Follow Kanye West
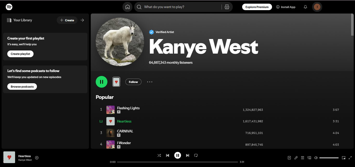Screen dimensions: 355x167 [133, 82]
